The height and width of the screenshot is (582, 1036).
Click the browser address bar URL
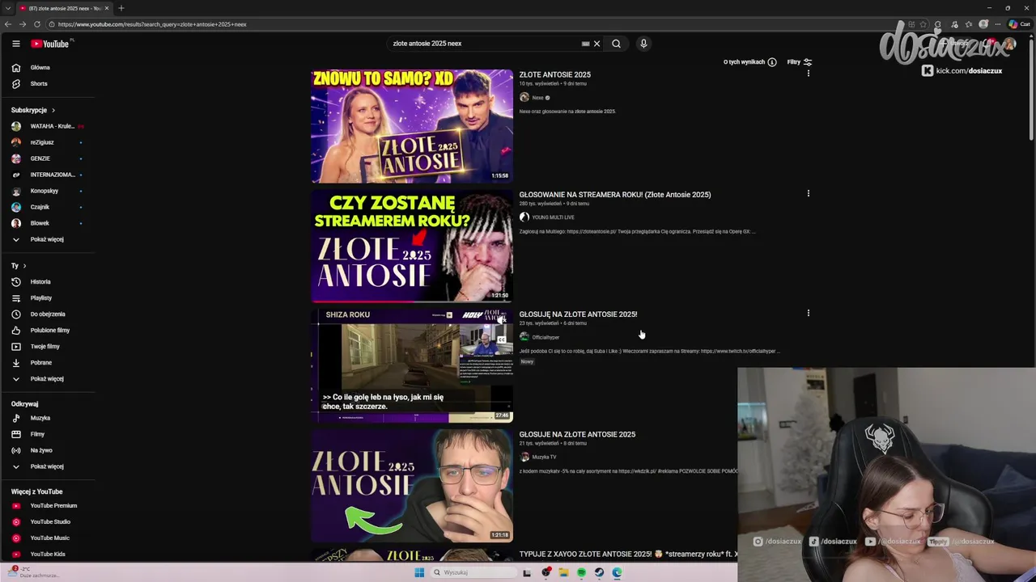[151, 24]
